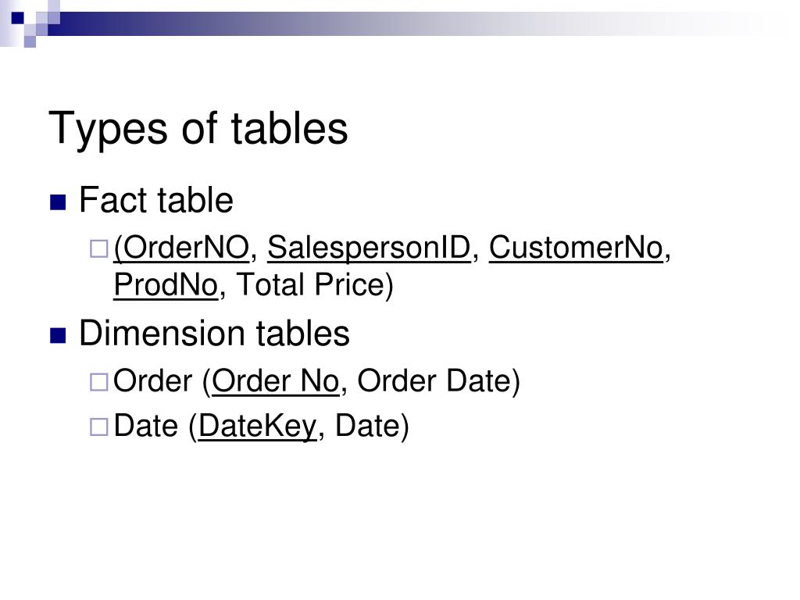This screenshot has width=800, height=600.
Task: Click the hollow square bullet before OrderNO
Action: click(98, 249)
